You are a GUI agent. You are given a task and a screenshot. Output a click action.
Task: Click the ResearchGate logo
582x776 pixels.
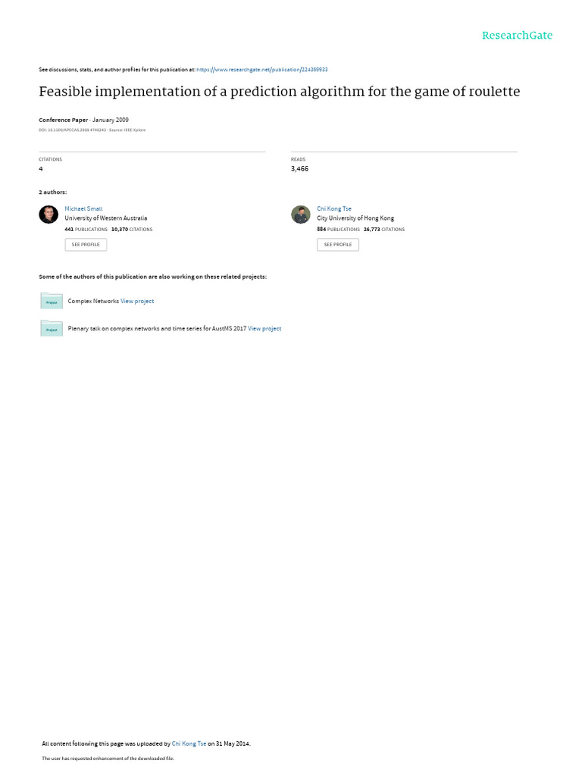click(x=517, y=35)
